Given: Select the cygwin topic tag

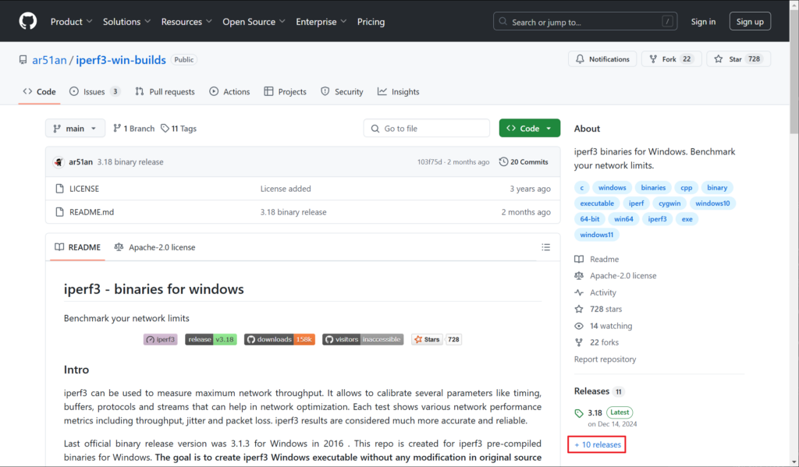Looking at the screenshot, I should (668, 203).
